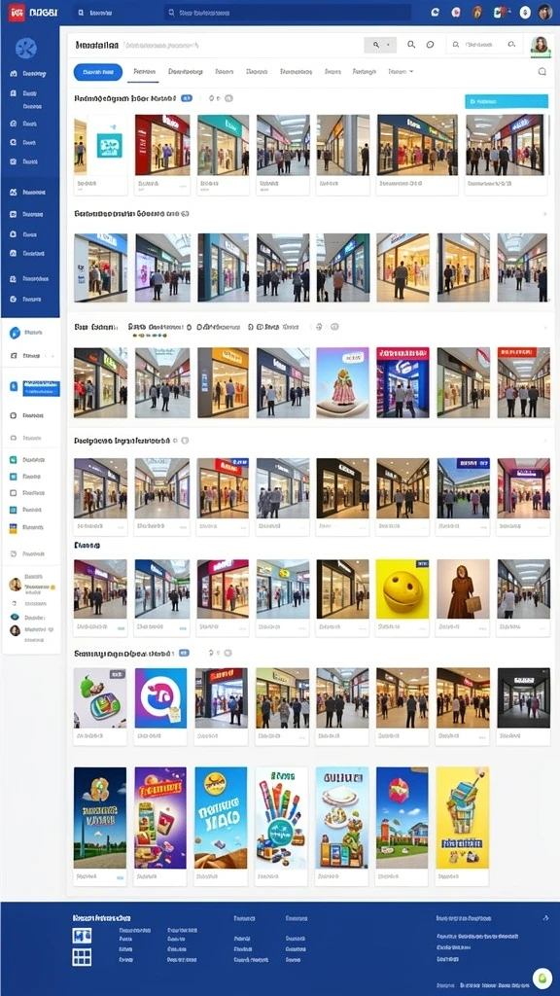The image size is (560, 996).
Task: Open the dark blue night-sky poster
Action: point(100,817)
